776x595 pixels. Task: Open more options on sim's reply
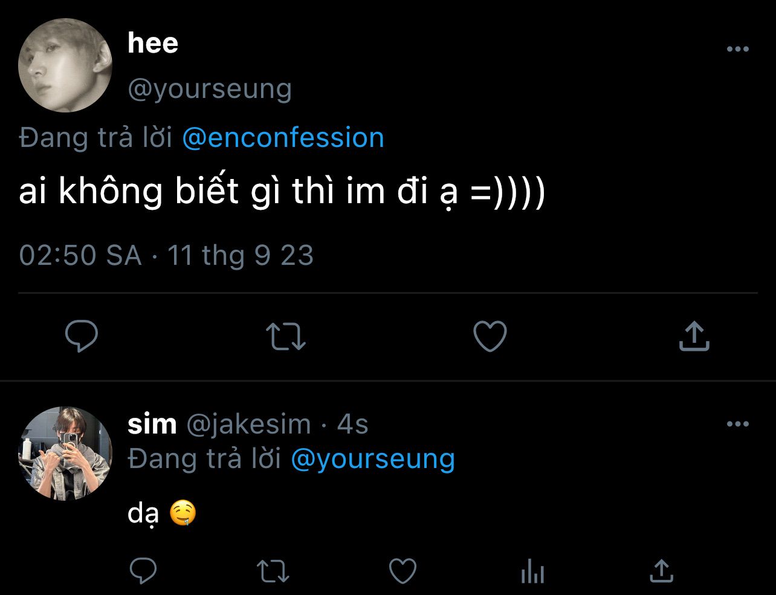coord(737,424)
